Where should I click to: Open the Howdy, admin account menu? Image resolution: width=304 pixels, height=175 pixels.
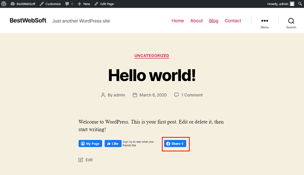[x=280, y=4]
